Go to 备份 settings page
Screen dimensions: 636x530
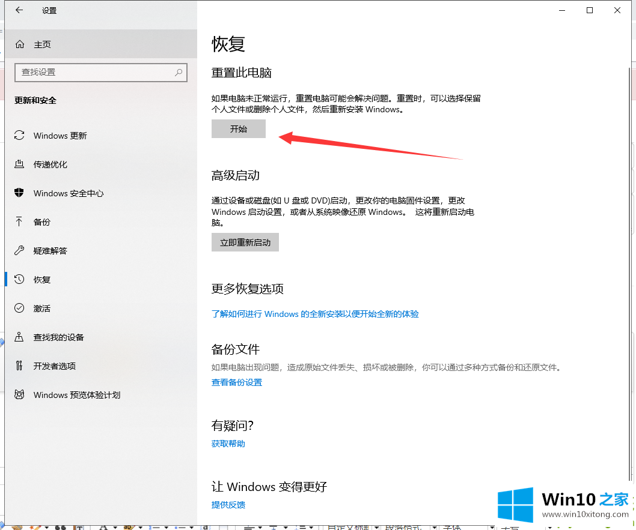pos(100,222)
